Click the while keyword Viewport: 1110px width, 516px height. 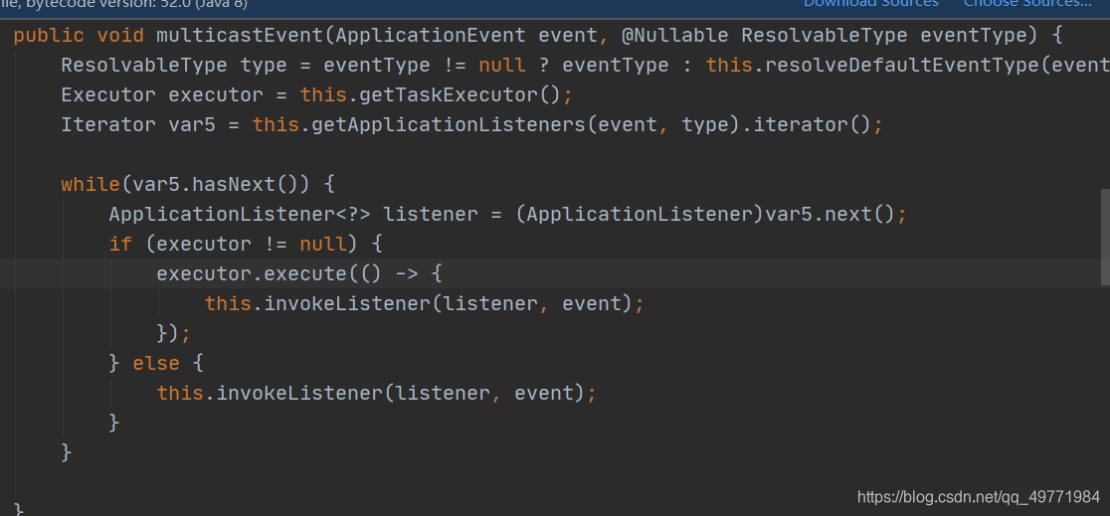[x=91, y=184]
